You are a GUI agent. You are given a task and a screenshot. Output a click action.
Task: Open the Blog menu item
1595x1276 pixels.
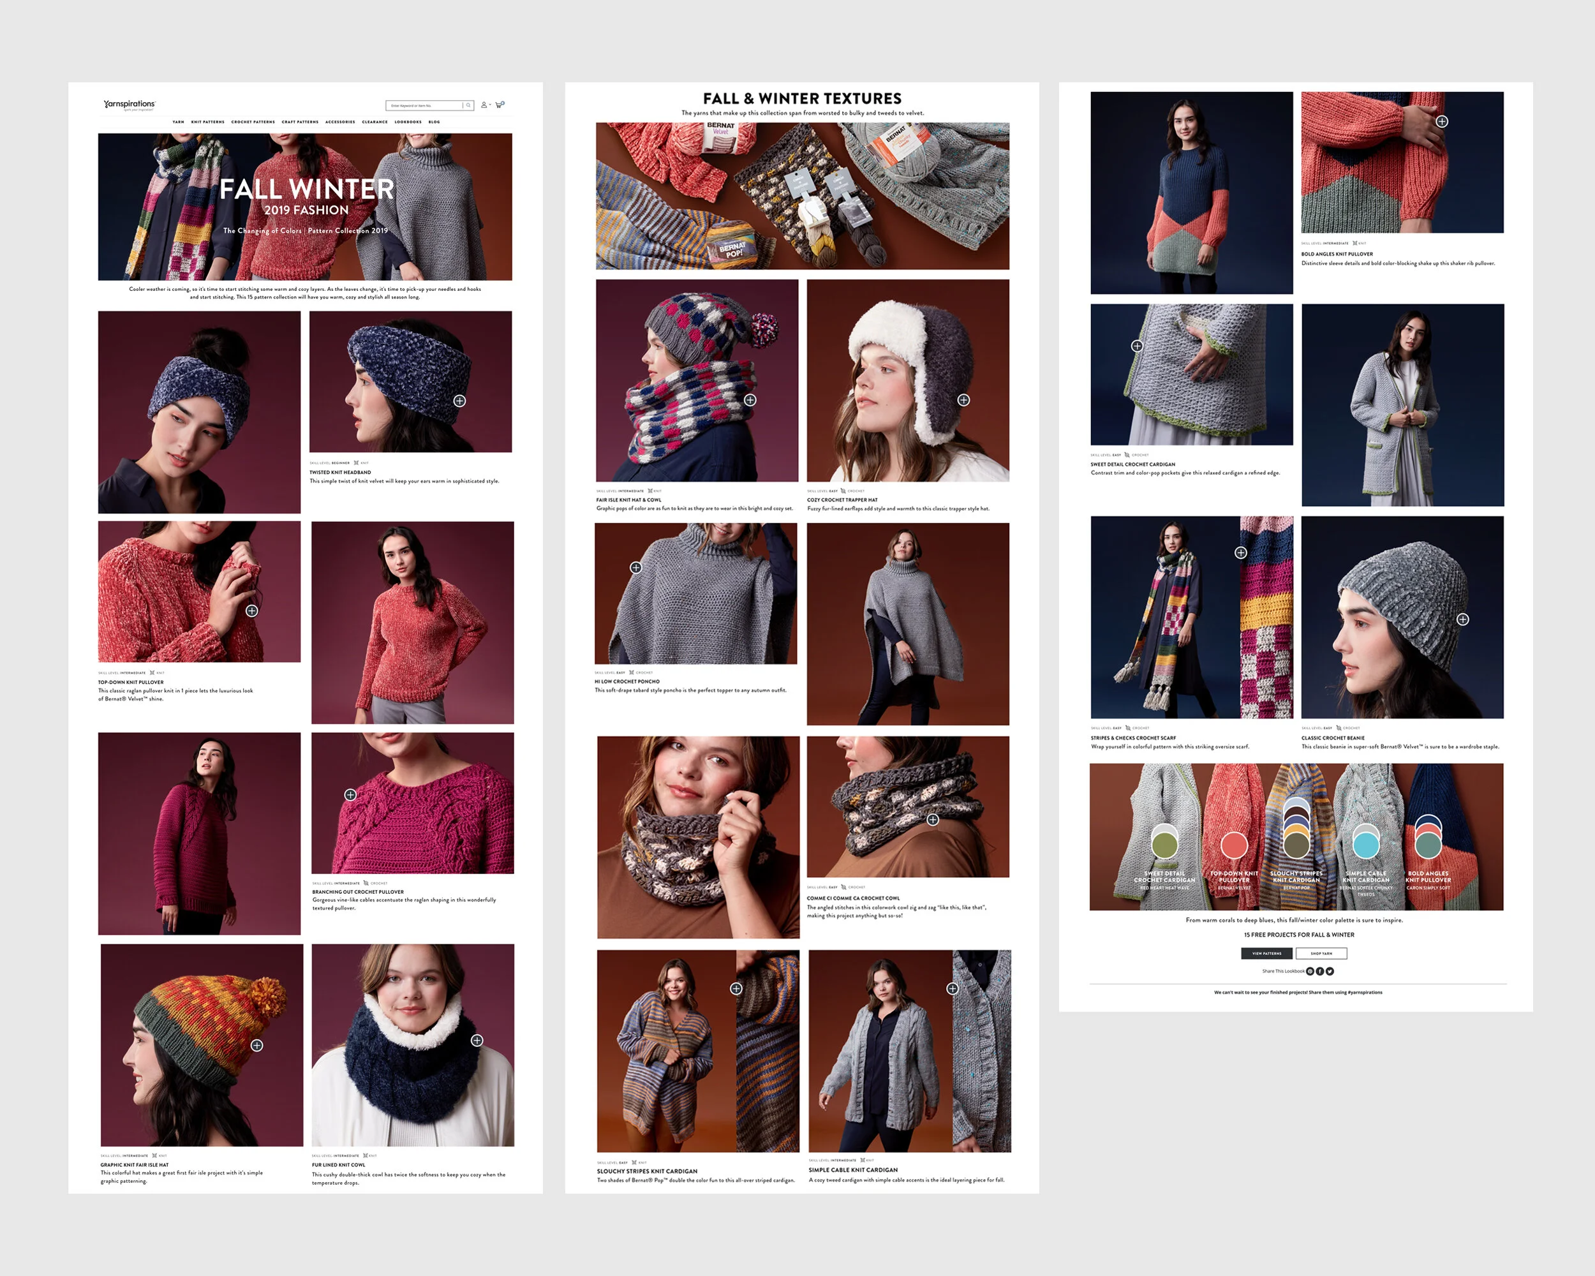(x=434, y=122)
